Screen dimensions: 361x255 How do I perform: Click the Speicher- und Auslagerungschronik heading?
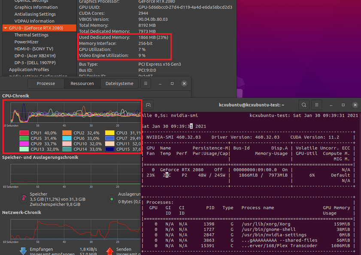[40, 157]
